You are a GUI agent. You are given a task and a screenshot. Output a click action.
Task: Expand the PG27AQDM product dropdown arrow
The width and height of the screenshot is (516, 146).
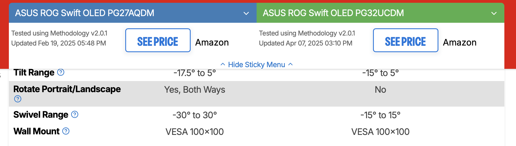click(x=246, y=13)
